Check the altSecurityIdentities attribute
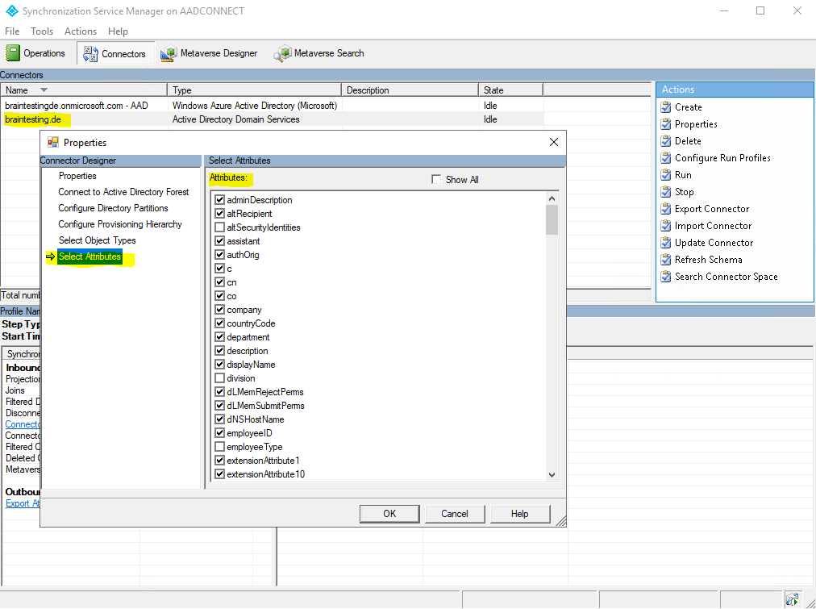Screen dimensions: 816x609 click(219, 227)
